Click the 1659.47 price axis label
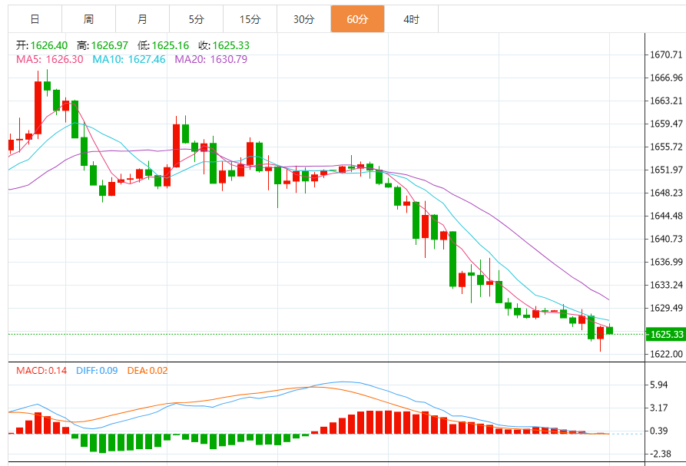The height and width of the screenshot is (466, 686). pyautogui.click(x=666, y=124)
